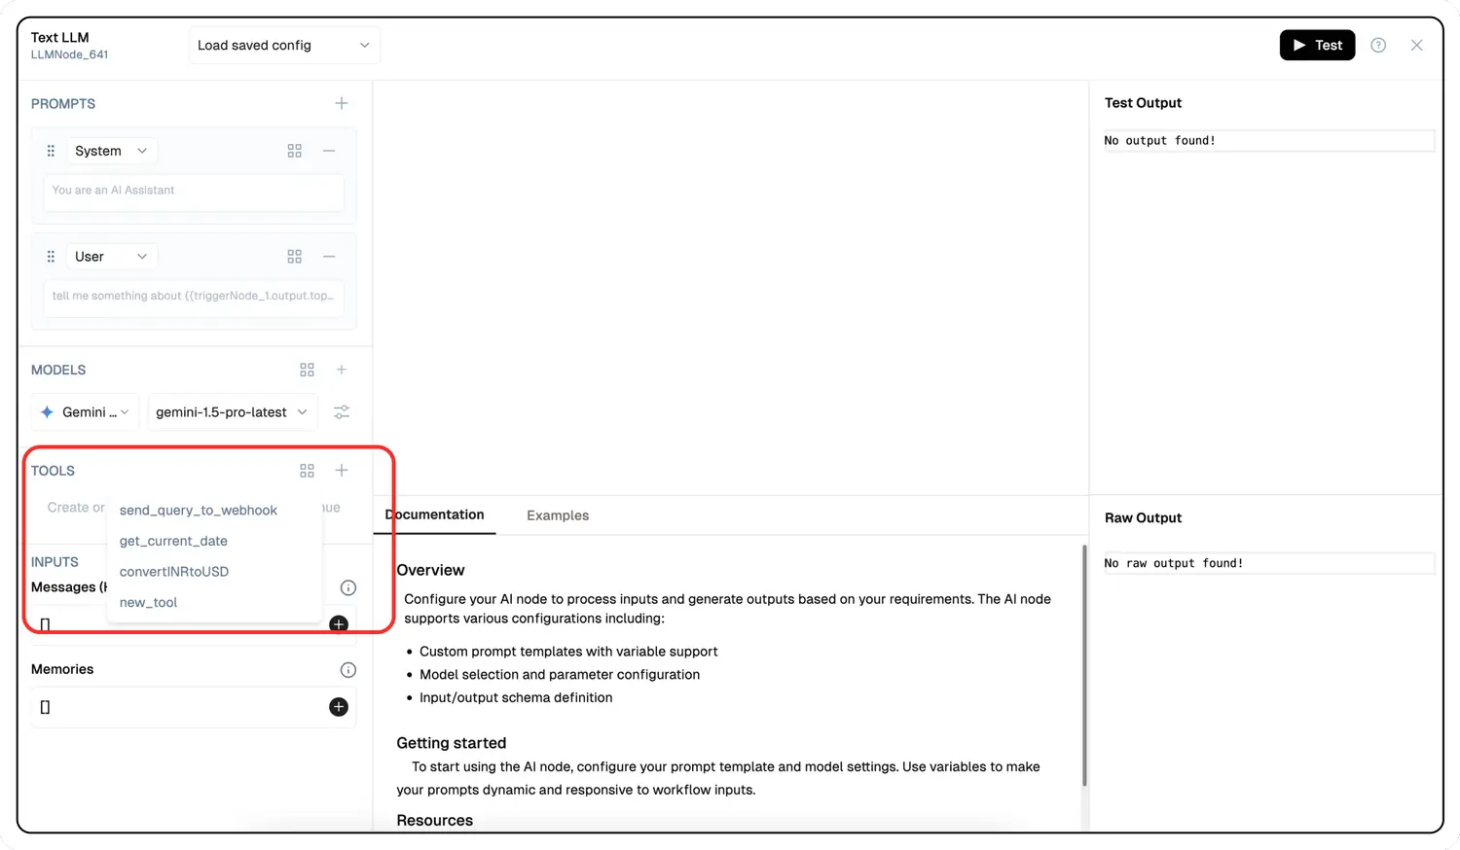Run the node with Test button

1317,45
